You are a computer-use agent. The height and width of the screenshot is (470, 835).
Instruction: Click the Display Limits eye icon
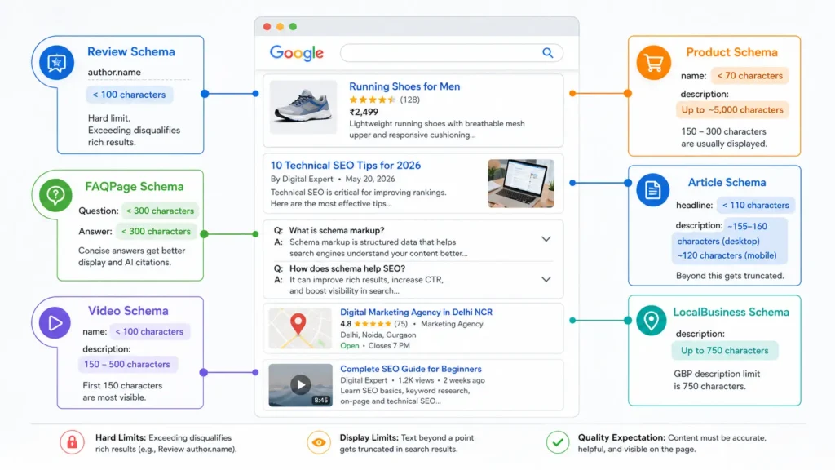point(319,442)
